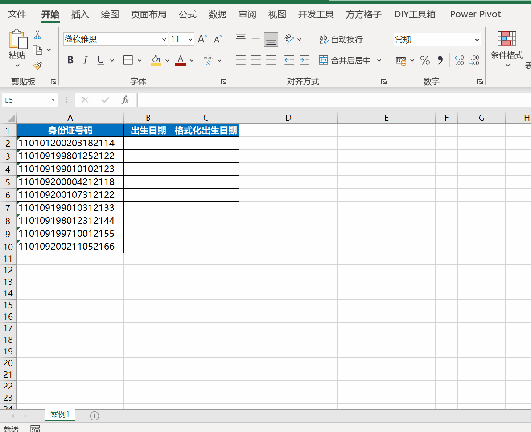
Task: Toggle bottom vertical alignment
Action: tap(271, 39)
